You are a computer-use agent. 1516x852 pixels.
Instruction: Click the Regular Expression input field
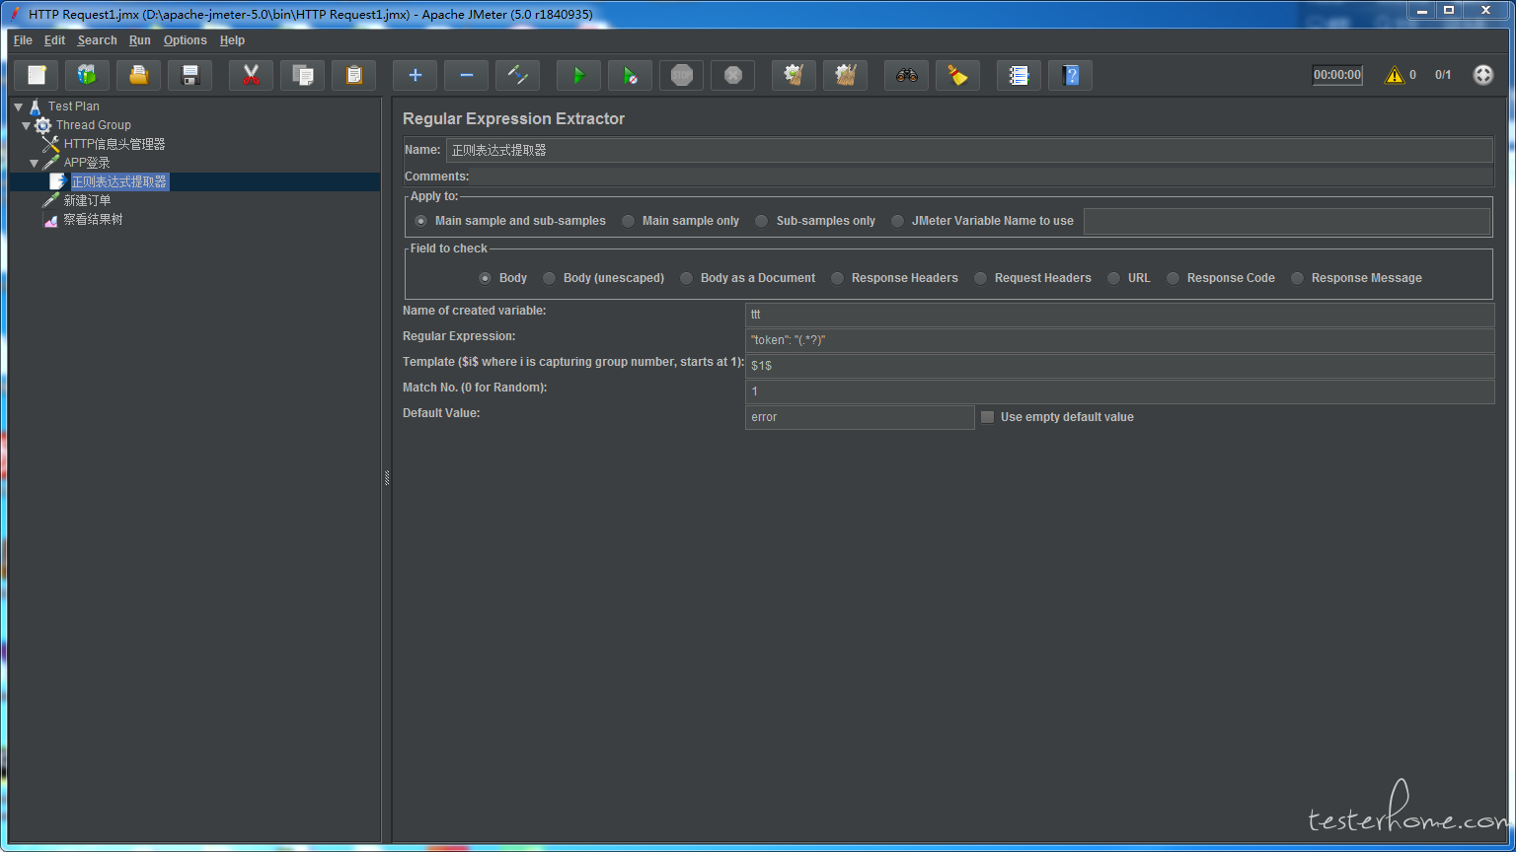click(1119, 340)
